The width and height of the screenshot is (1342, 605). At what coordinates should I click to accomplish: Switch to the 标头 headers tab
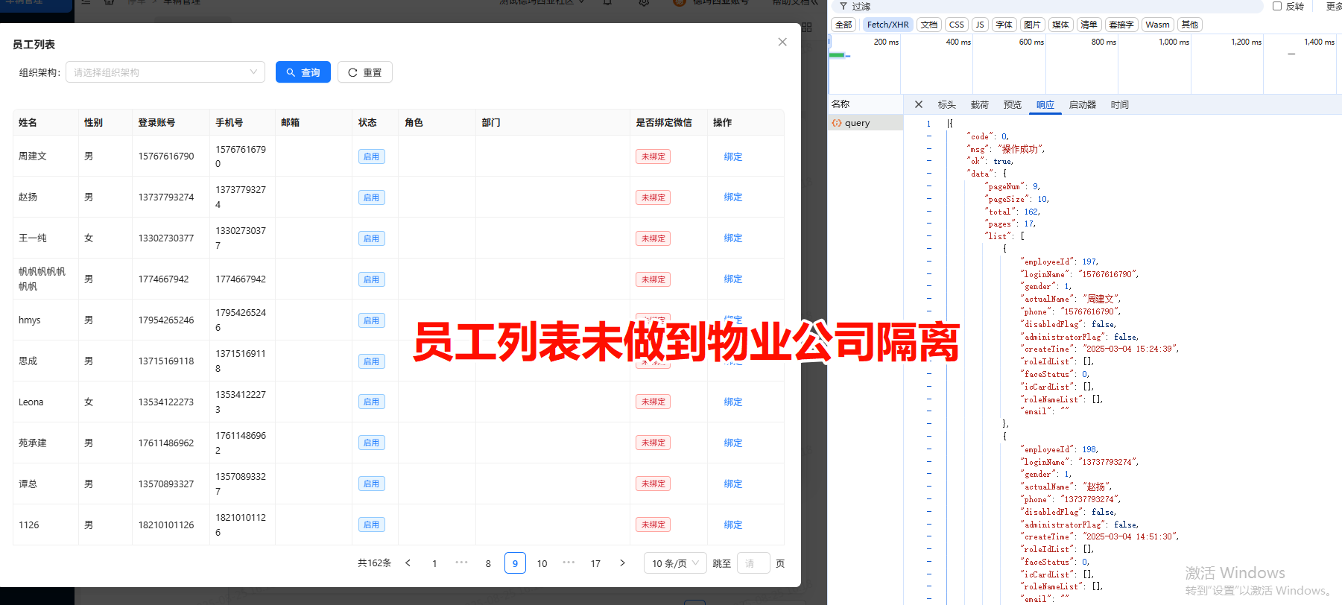[947, 104]
